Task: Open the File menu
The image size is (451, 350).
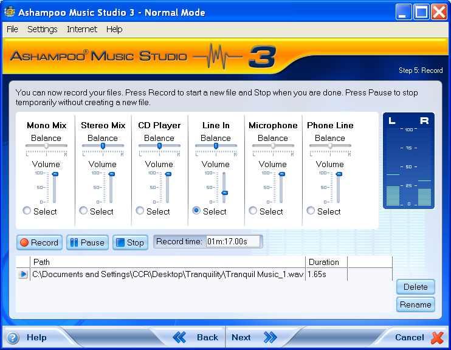Action: (12, 29)
